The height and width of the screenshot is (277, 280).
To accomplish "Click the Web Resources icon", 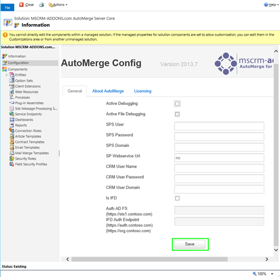I will pos(11,92).
